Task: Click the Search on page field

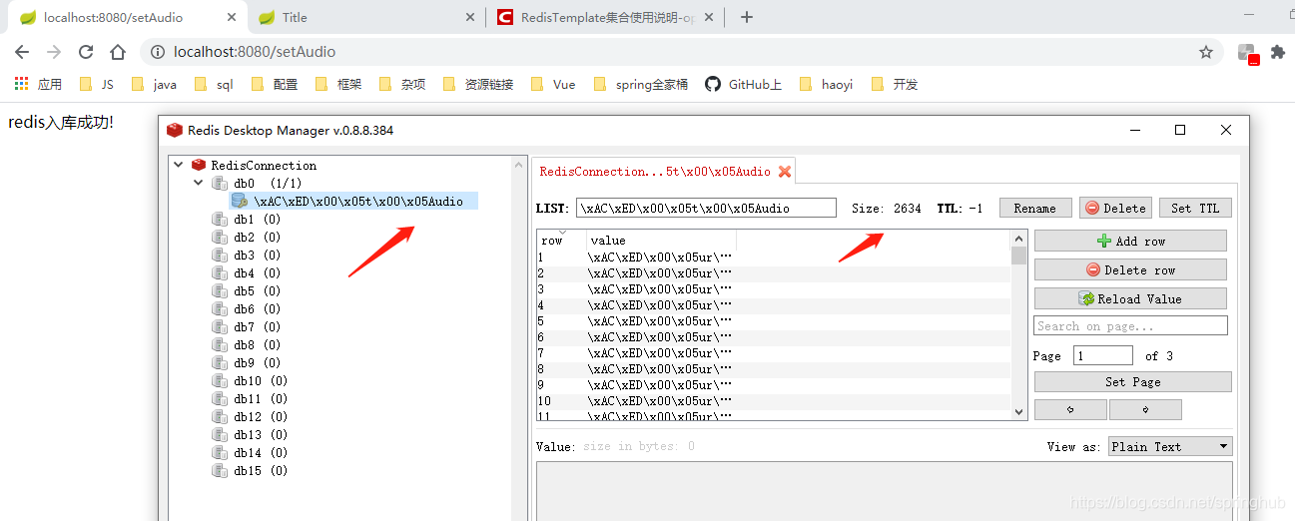Action: coord(1130,326)
